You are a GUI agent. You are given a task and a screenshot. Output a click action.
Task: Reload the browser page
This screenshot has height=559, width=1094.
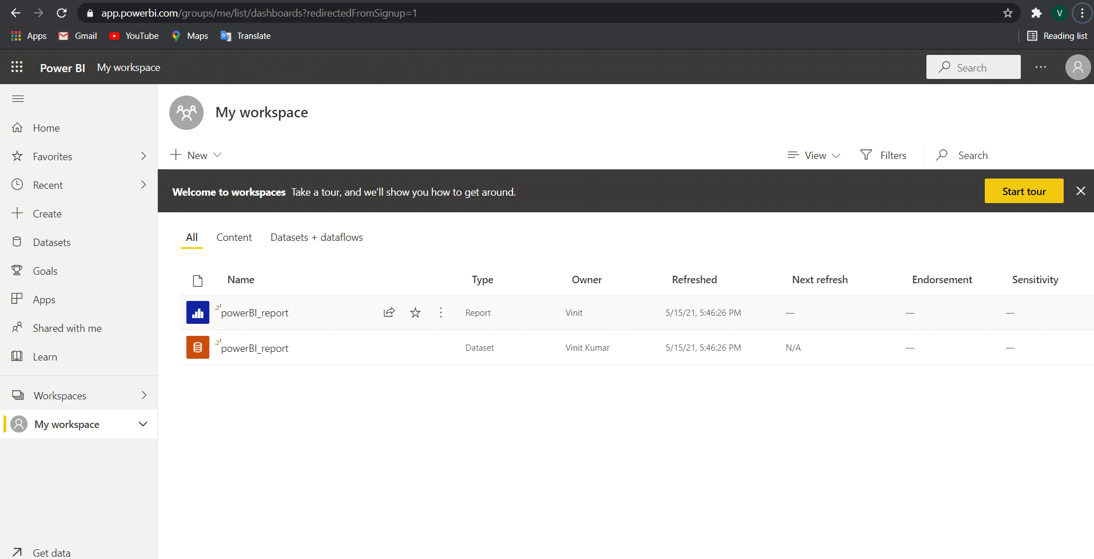pyautogui.click(x=61, y=13)
